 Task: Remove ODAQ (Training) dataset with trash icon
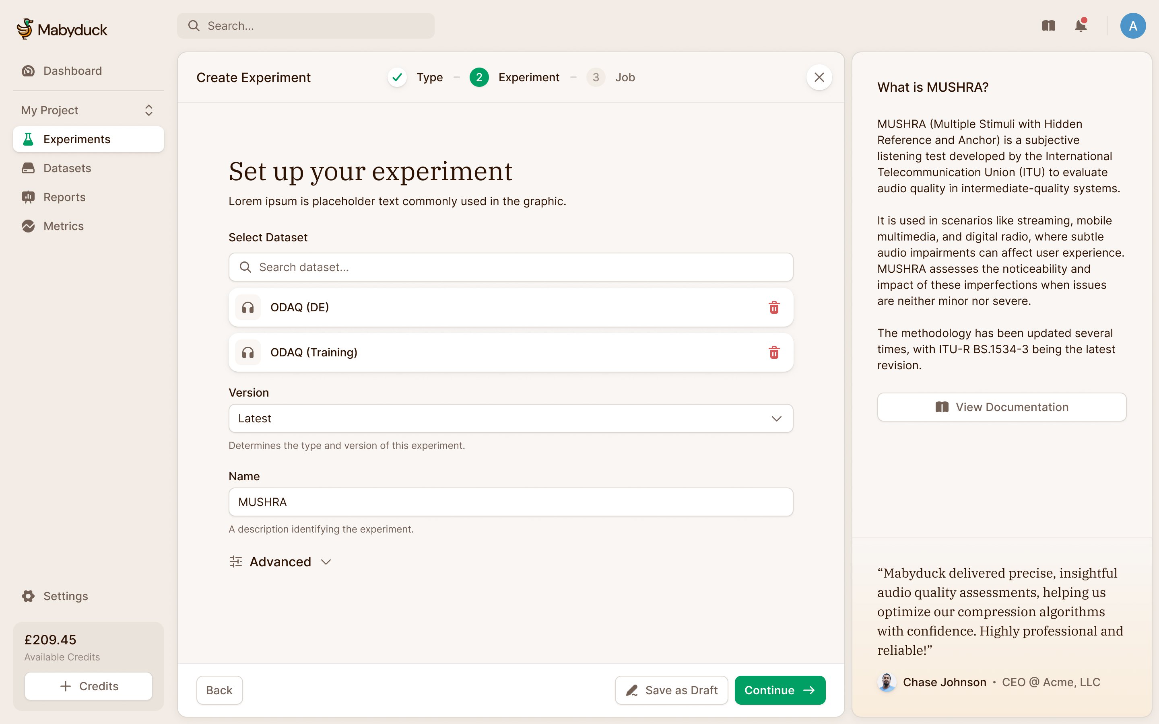[774, 352]
